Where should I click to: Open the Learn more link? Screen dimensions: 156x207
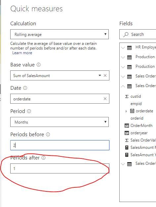click(22, 53)
